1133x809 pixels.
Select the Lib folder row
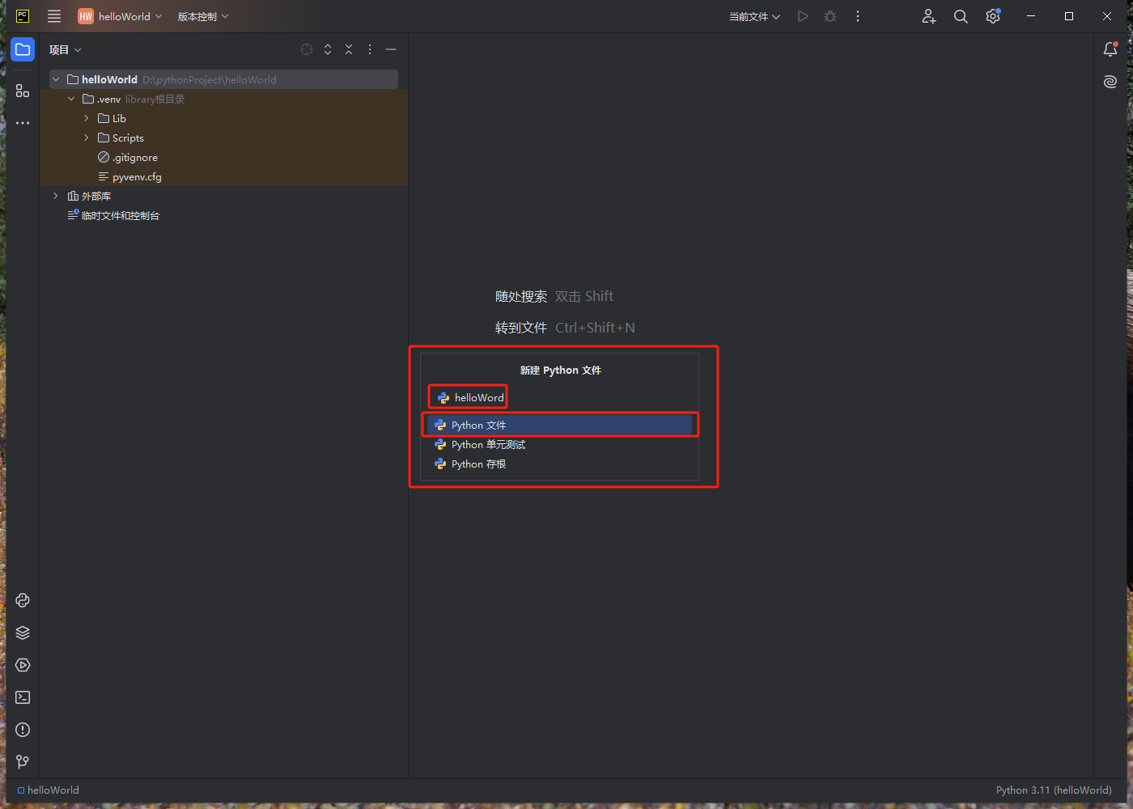pyautogui.click(x=223, y=118)
